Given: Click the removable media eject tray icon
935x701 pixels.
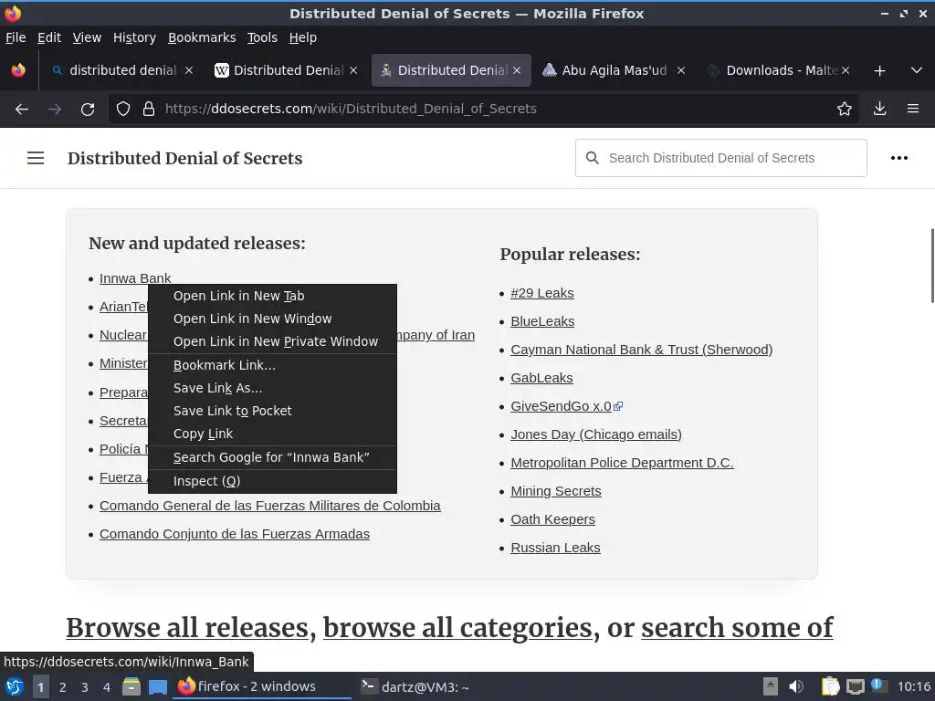Looking at the screenshot, I should point(771,686).
